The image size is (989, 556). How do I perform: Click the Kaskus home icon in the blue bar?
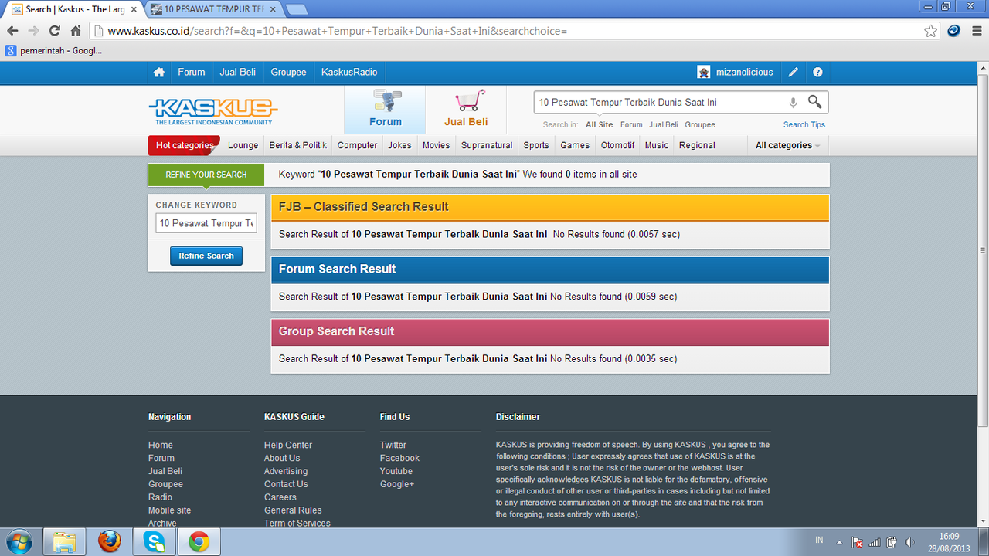(x=159, y=73)
